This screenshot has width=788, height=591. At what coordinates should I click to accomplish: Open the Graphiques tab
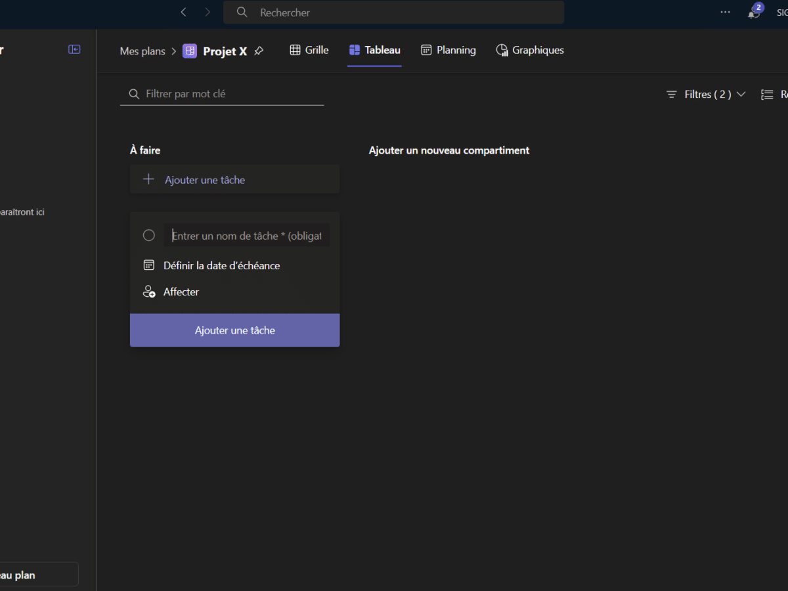click(x=530, y=50)
